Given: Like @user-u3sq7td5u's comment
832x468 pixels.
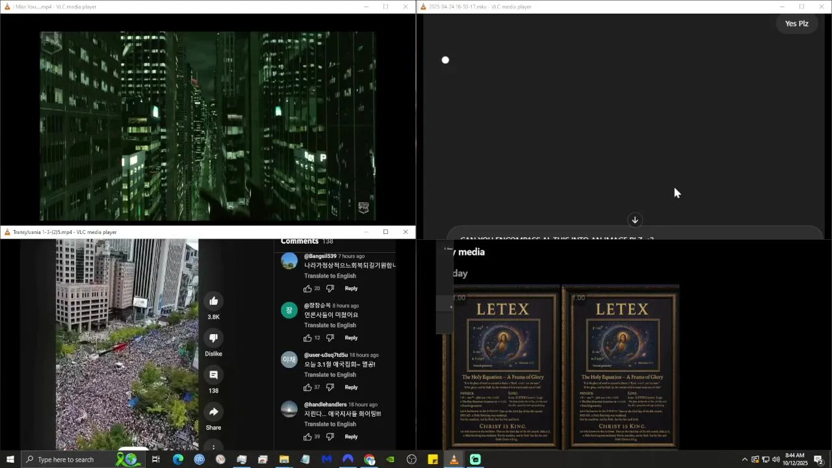Looking at the screenshot, I should tap(307, 387).
